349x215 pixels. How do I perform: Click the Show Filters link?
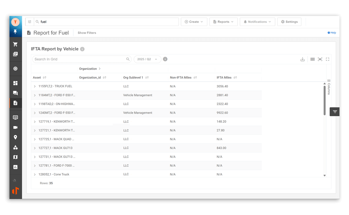click(x=87, y=33)
